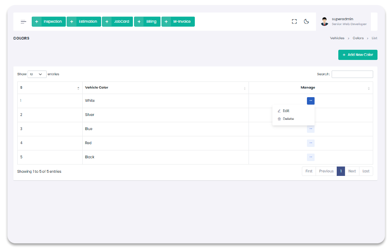Click Vehicles breadcrumb link
The height and width of the screenshot is (248, 392).
point(337,38)
